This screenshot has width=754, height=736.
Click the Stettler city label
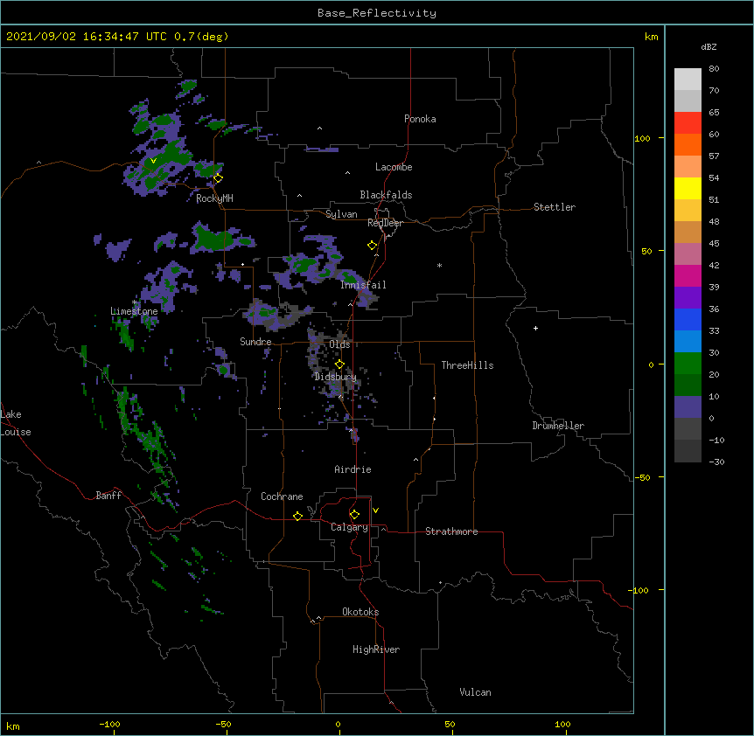[554, 207]
